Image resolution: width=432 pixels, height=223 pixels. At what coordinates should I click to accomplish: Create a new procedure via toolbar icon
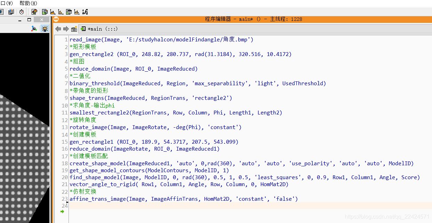74,29
